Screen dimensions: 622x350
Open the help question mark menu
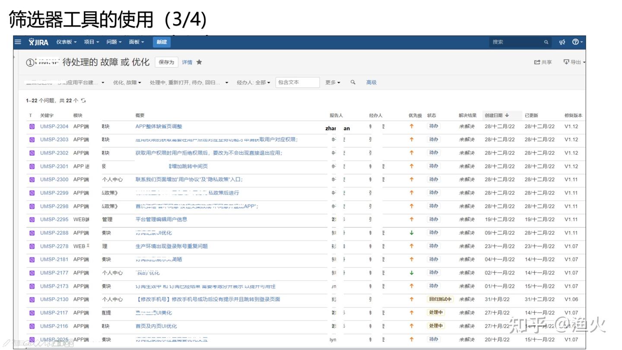(577, 42)
